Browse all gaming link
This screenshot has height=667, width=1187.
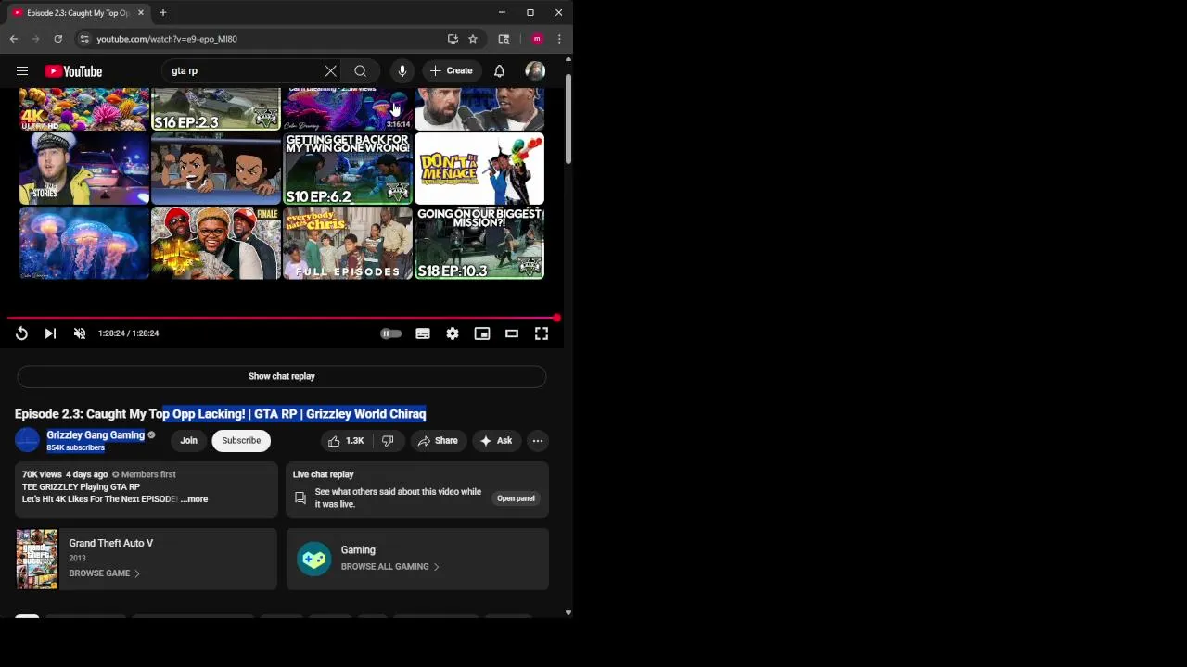389,567
